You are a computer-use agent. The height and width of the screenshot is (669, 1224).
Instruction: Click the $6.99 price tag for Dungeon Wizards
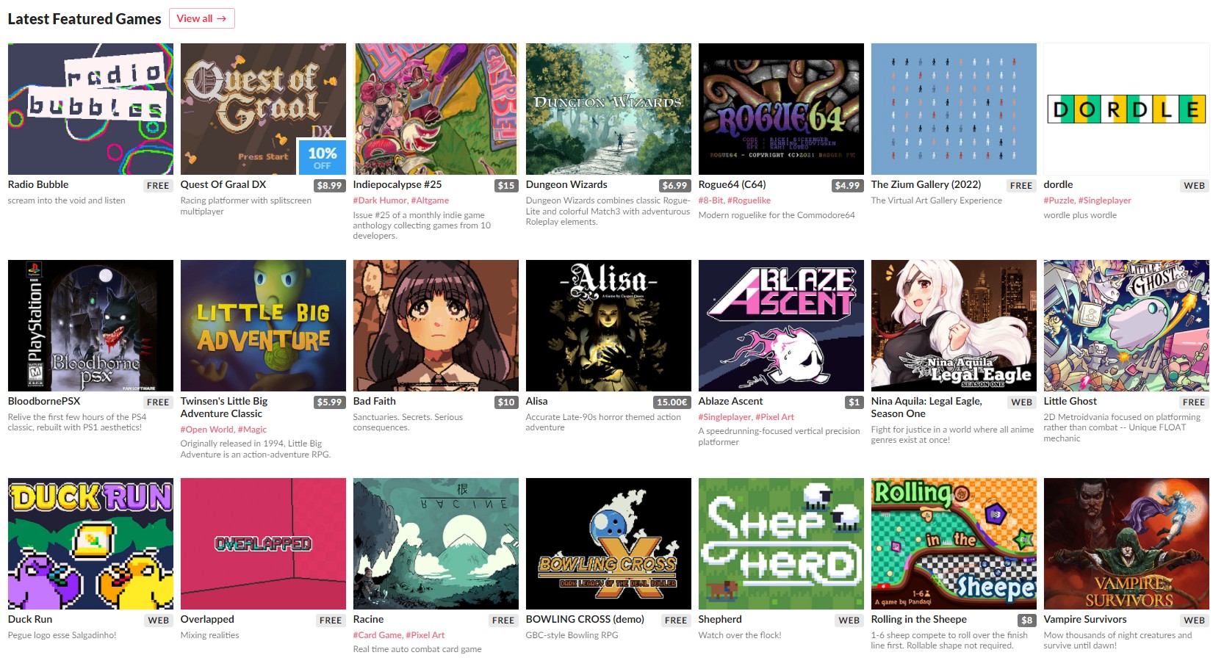click(x=674, y=186)
